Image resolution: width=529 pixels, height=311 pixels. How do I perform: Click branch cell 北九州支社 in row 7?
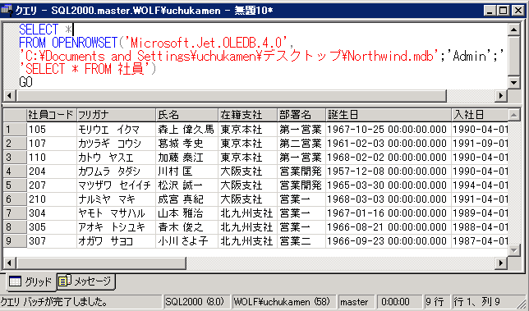[x=247, y=213]
